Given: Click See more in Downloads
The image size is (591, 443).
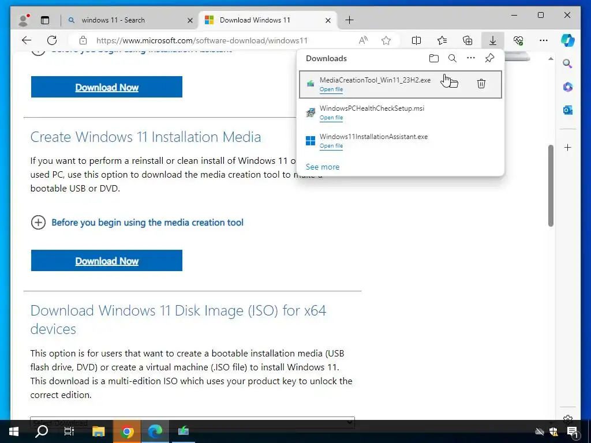Looking at the screenshot, I should click(x=322, y=167).
